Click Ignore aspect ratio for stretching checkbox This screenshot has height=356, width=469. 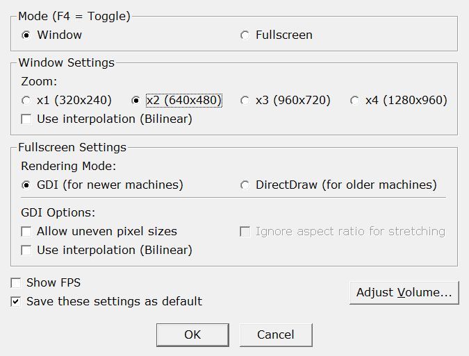(245, 232)
